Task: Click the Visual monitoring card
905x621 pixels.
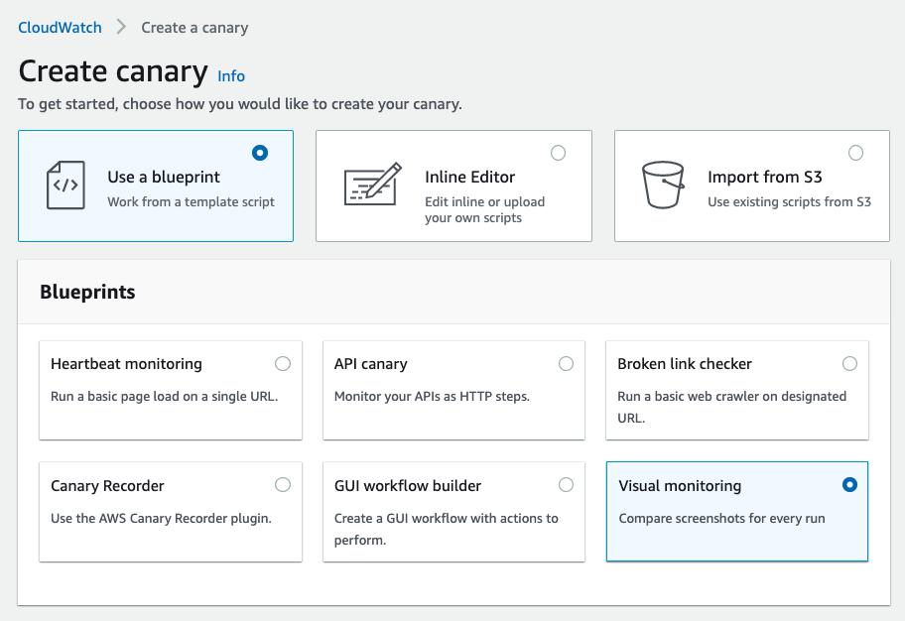Action: coord(736,512)
